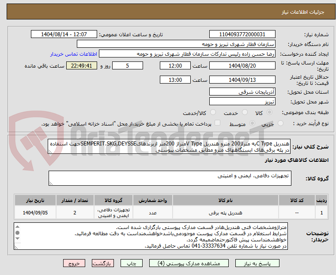Image resolution: width=336 pixels, height=275 pixels.
Task: Open 'مشاهده مدارک پیوستی (4)' attachments
Action: [x=189, y=263]
